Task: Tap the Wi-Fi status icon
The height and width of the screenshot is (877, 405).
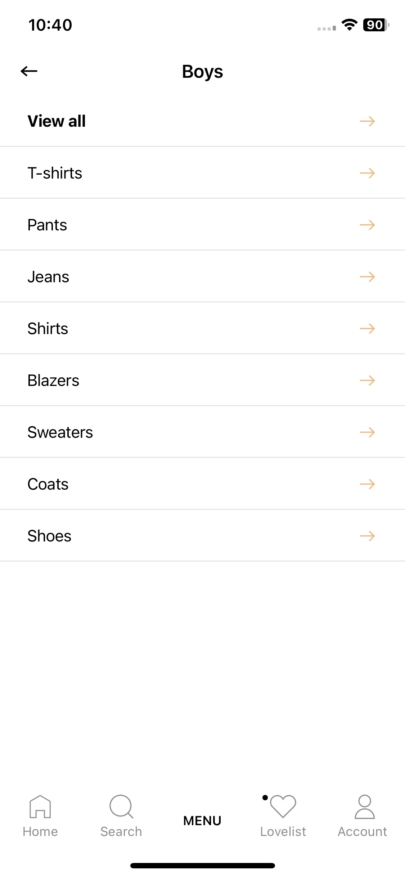Action: tap(349, 25)
